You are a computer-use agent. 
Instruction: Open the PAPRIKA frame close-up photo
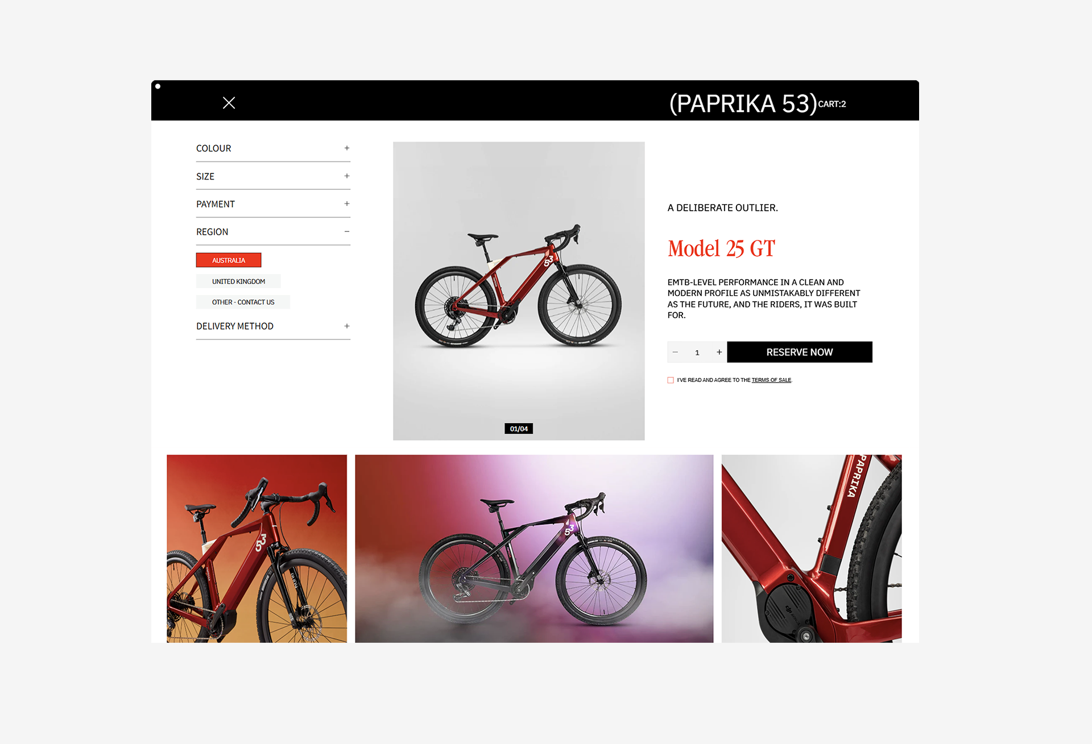(812, 548)
